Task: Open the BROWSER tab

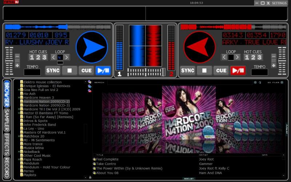Action: point(7,94)
